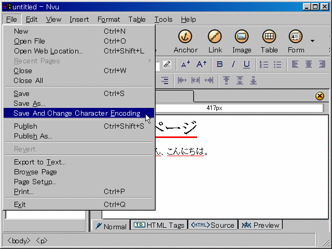This screenshot has height=249, width=332.
Task: Select Save And Change Character Encoding
Action: point(79,113)
